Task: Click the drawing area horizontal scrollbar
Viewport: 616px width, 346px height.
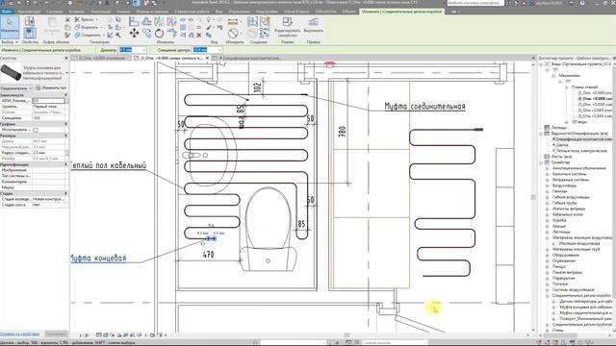Action: tap(347, 335)
